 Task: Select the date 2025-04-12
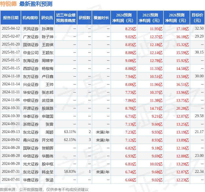pyautogui.click(x=11, y=29)
